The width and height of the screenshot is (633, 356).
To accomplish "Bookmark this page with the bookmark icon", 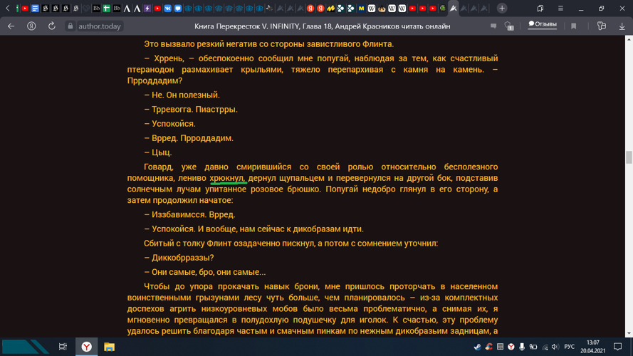I will point(574,26).
